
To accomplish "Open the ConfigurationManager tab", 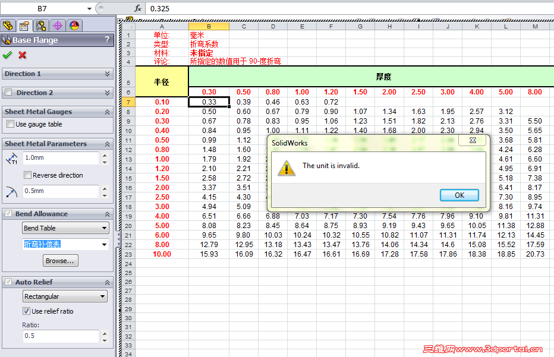I will [41, 26].
